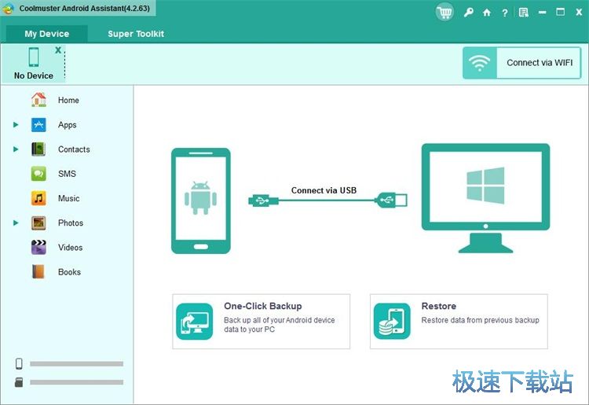This screenshot has height=405, width=589.
Task: Click the Home house icon in sidebar
Action: pyautogui.click(x=38, y=100)
